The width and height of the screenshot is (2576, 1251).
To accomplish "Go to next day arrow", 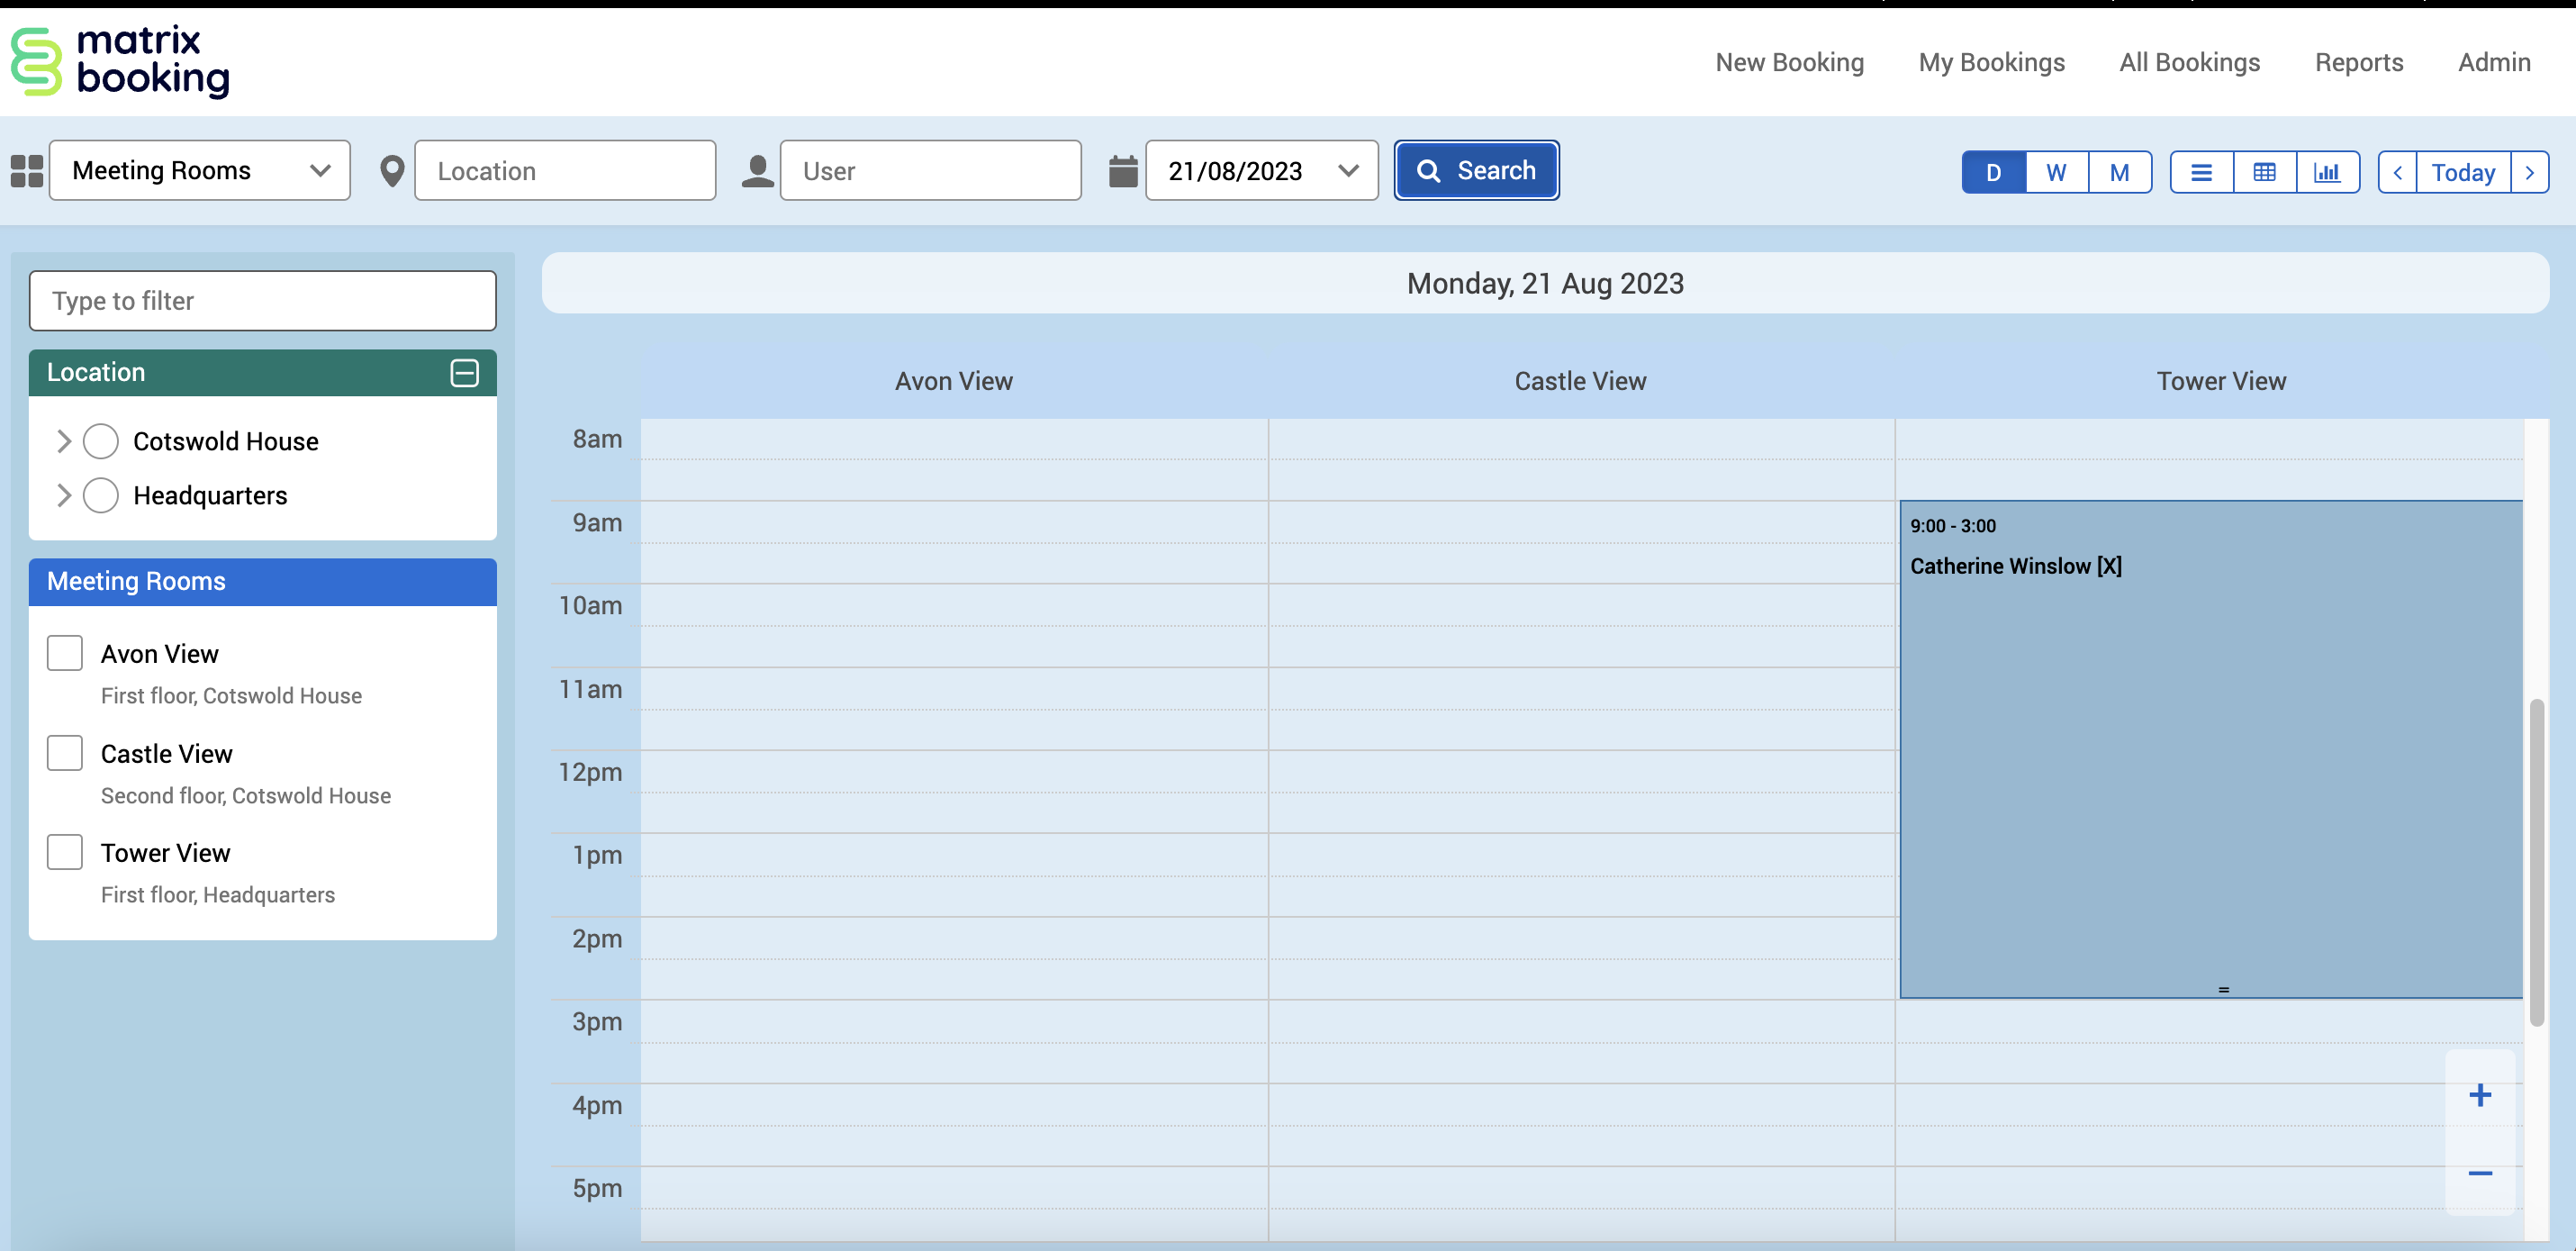I will (x=2529, y=172).
